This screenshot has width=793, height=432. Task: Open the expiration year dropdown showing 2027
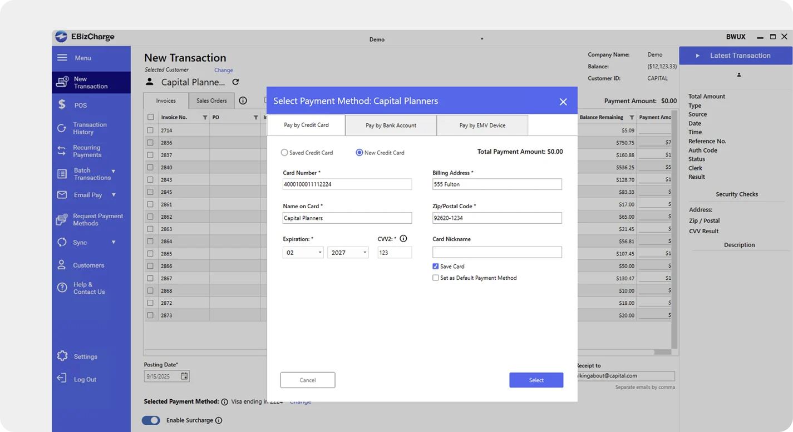pyautogui.click(x=348, y=252)
